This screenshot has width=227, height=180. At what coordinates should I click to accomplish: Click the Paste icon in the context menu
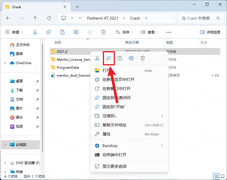pyautogui.click(x=120, y=58)
